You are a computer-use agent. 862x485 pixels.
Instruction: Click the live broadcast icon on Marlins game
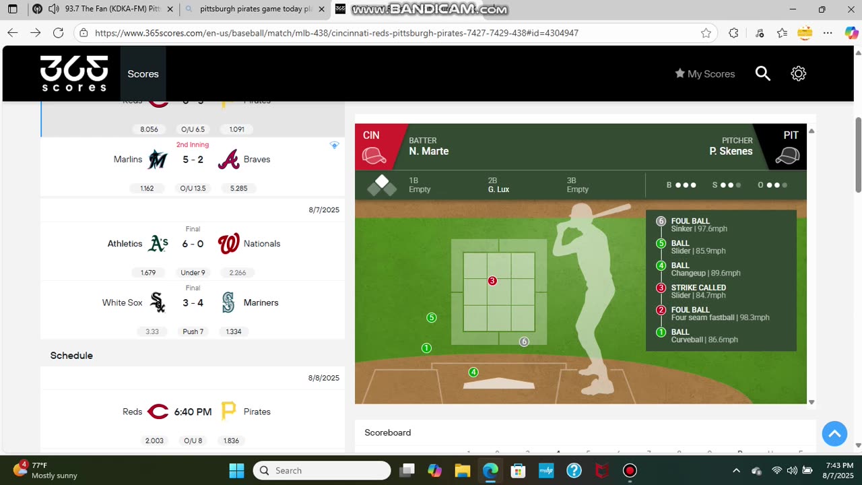[x=334, y=145]
